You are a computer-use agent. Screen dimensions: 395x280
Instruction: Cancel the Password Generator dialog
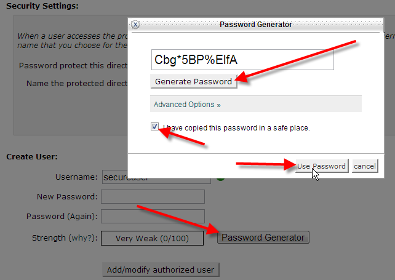coord(365,166)
